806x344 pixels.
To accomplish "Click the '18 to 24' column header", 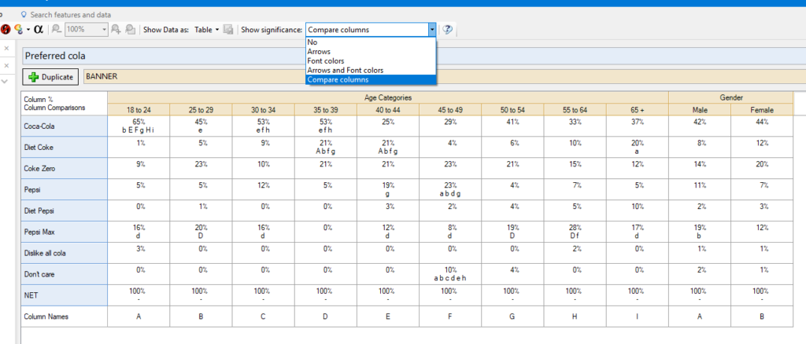I will [x=139, y=110].
